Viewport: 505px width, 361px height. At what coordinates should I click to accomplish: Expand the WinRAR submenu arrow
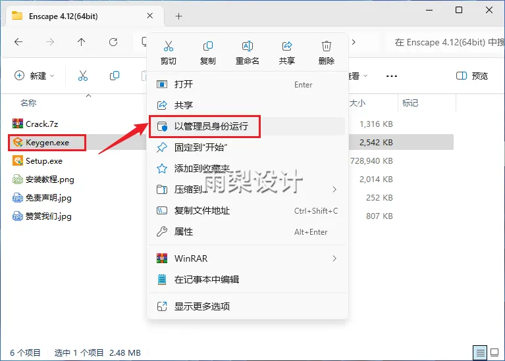point(334,258)
